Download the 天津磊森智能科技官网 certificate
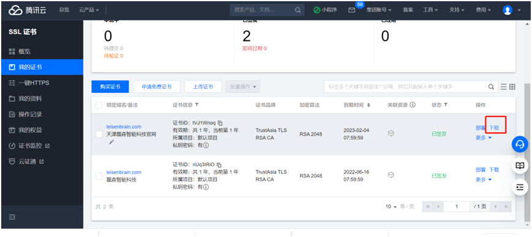This screenshot has height=237, width=532. pos(494,128)
